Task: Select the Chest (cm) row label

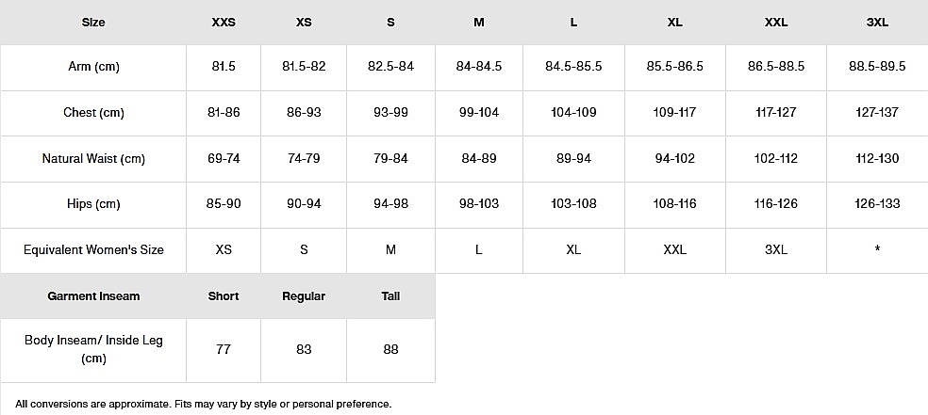Action: click(93, 113)
